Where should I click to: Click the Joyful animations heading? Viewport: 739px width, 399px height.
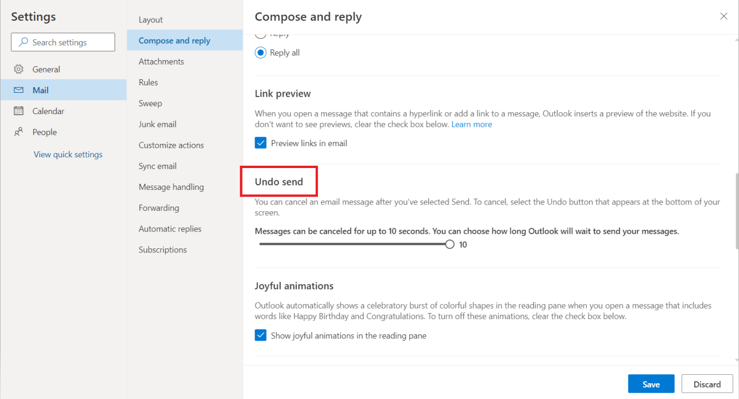coord(294,285)
